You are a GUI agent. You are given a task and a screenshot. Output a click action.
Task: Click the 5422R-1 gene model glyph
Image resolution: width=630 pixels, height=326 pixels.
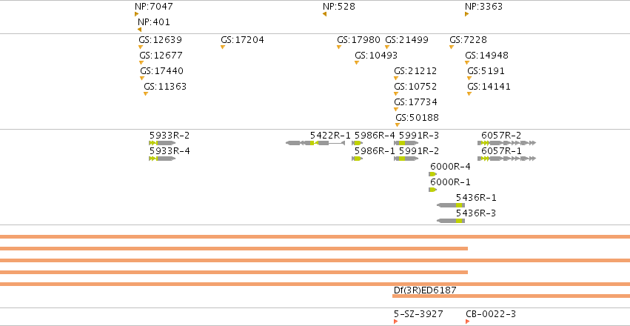coord(315,143)
